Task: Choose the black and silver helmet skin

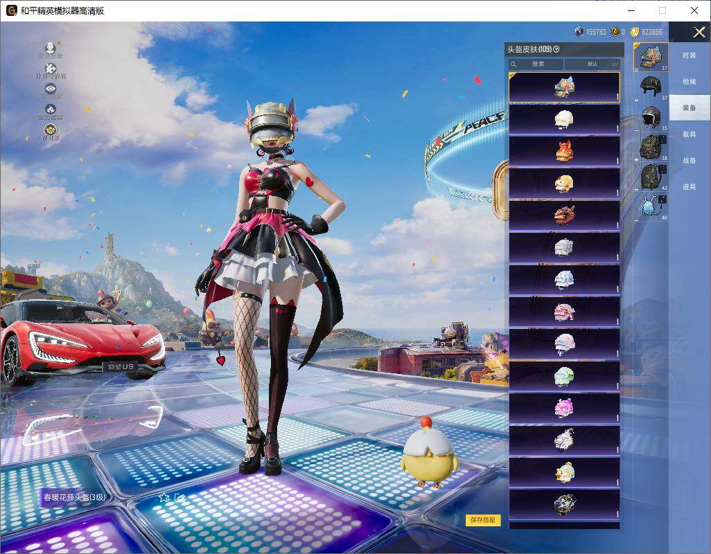Action: pos(564,504)
